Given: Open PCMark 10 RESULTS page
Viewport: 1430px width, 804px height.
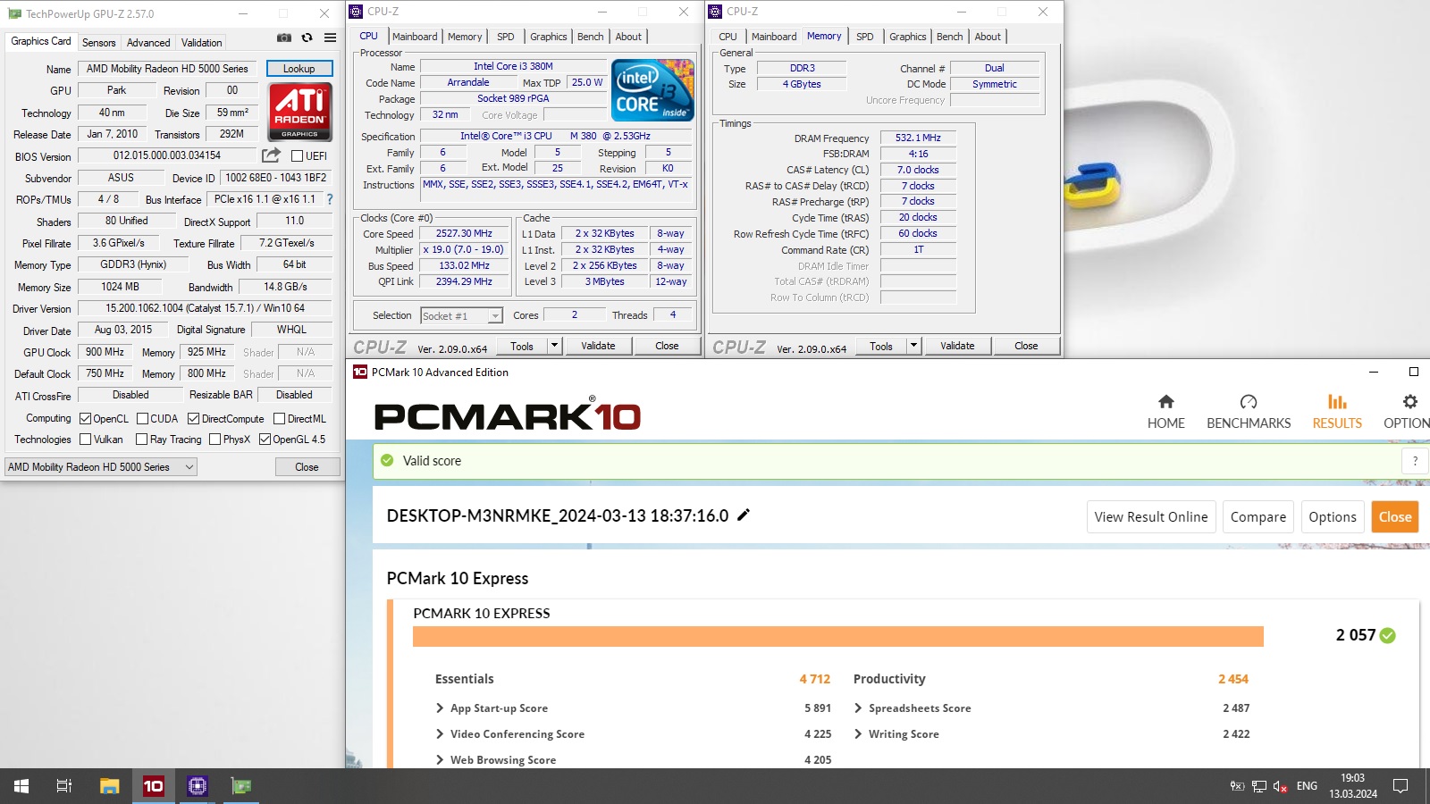Looking at the screenshot, I should (x=1337, y=412).
